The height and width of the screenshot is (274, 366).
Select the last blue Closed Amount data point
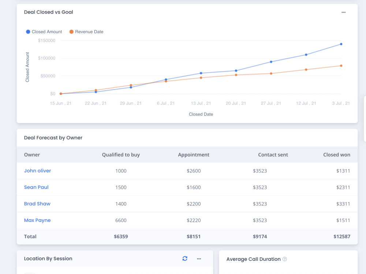click(341, 44)
